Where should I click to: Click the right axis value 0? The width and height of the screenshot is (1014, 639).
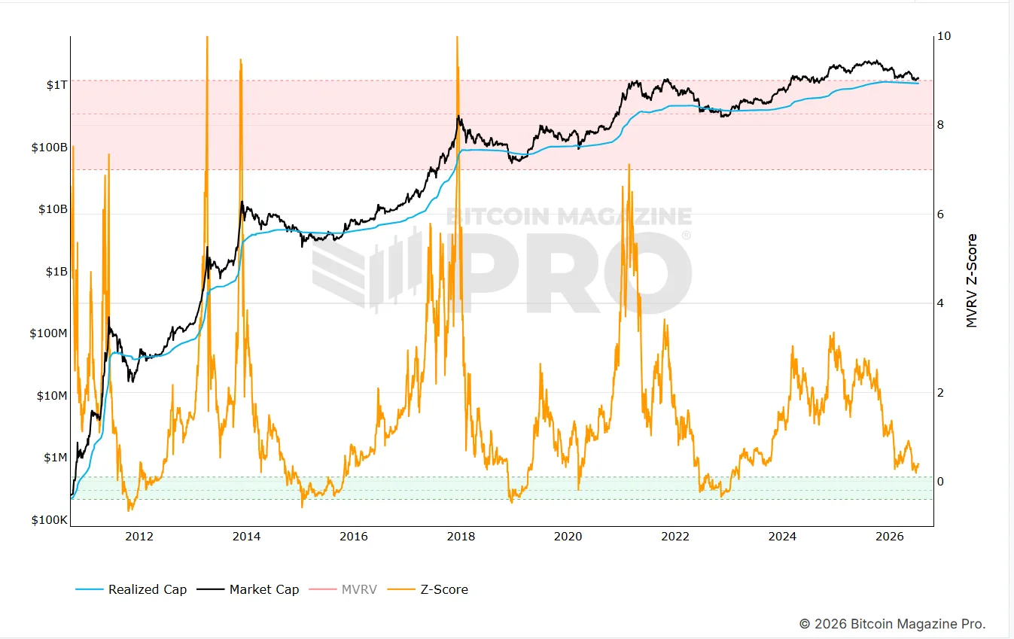(942, 482)
